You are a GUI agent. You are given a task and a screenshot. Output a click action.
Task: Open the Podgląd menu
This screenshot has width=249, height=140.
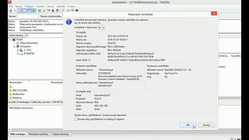pos(29,6)
